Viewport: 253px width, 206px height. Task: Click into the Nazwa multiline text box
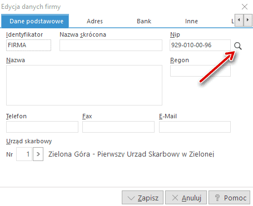point(84,85)
